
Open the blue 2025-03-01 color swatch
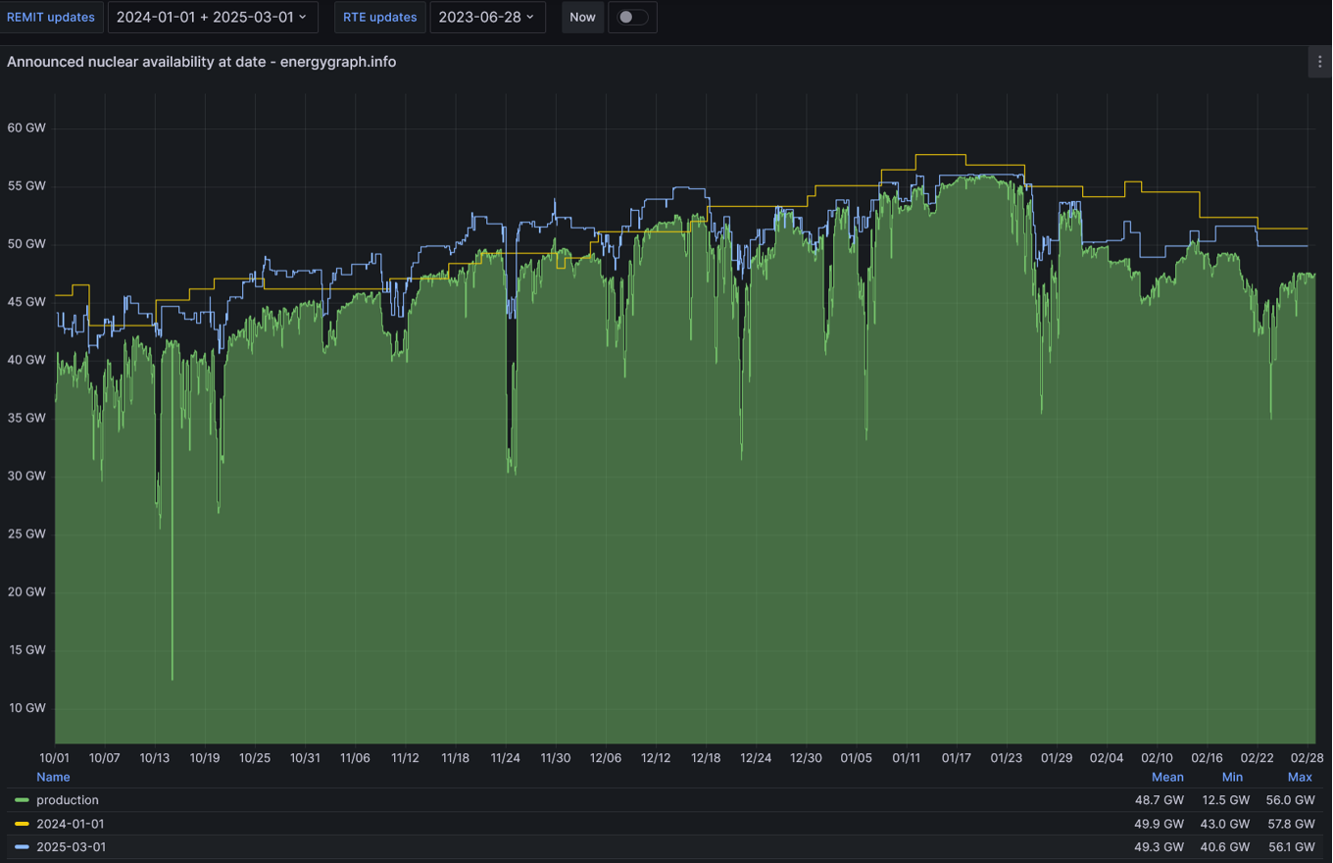pos(22,847)
